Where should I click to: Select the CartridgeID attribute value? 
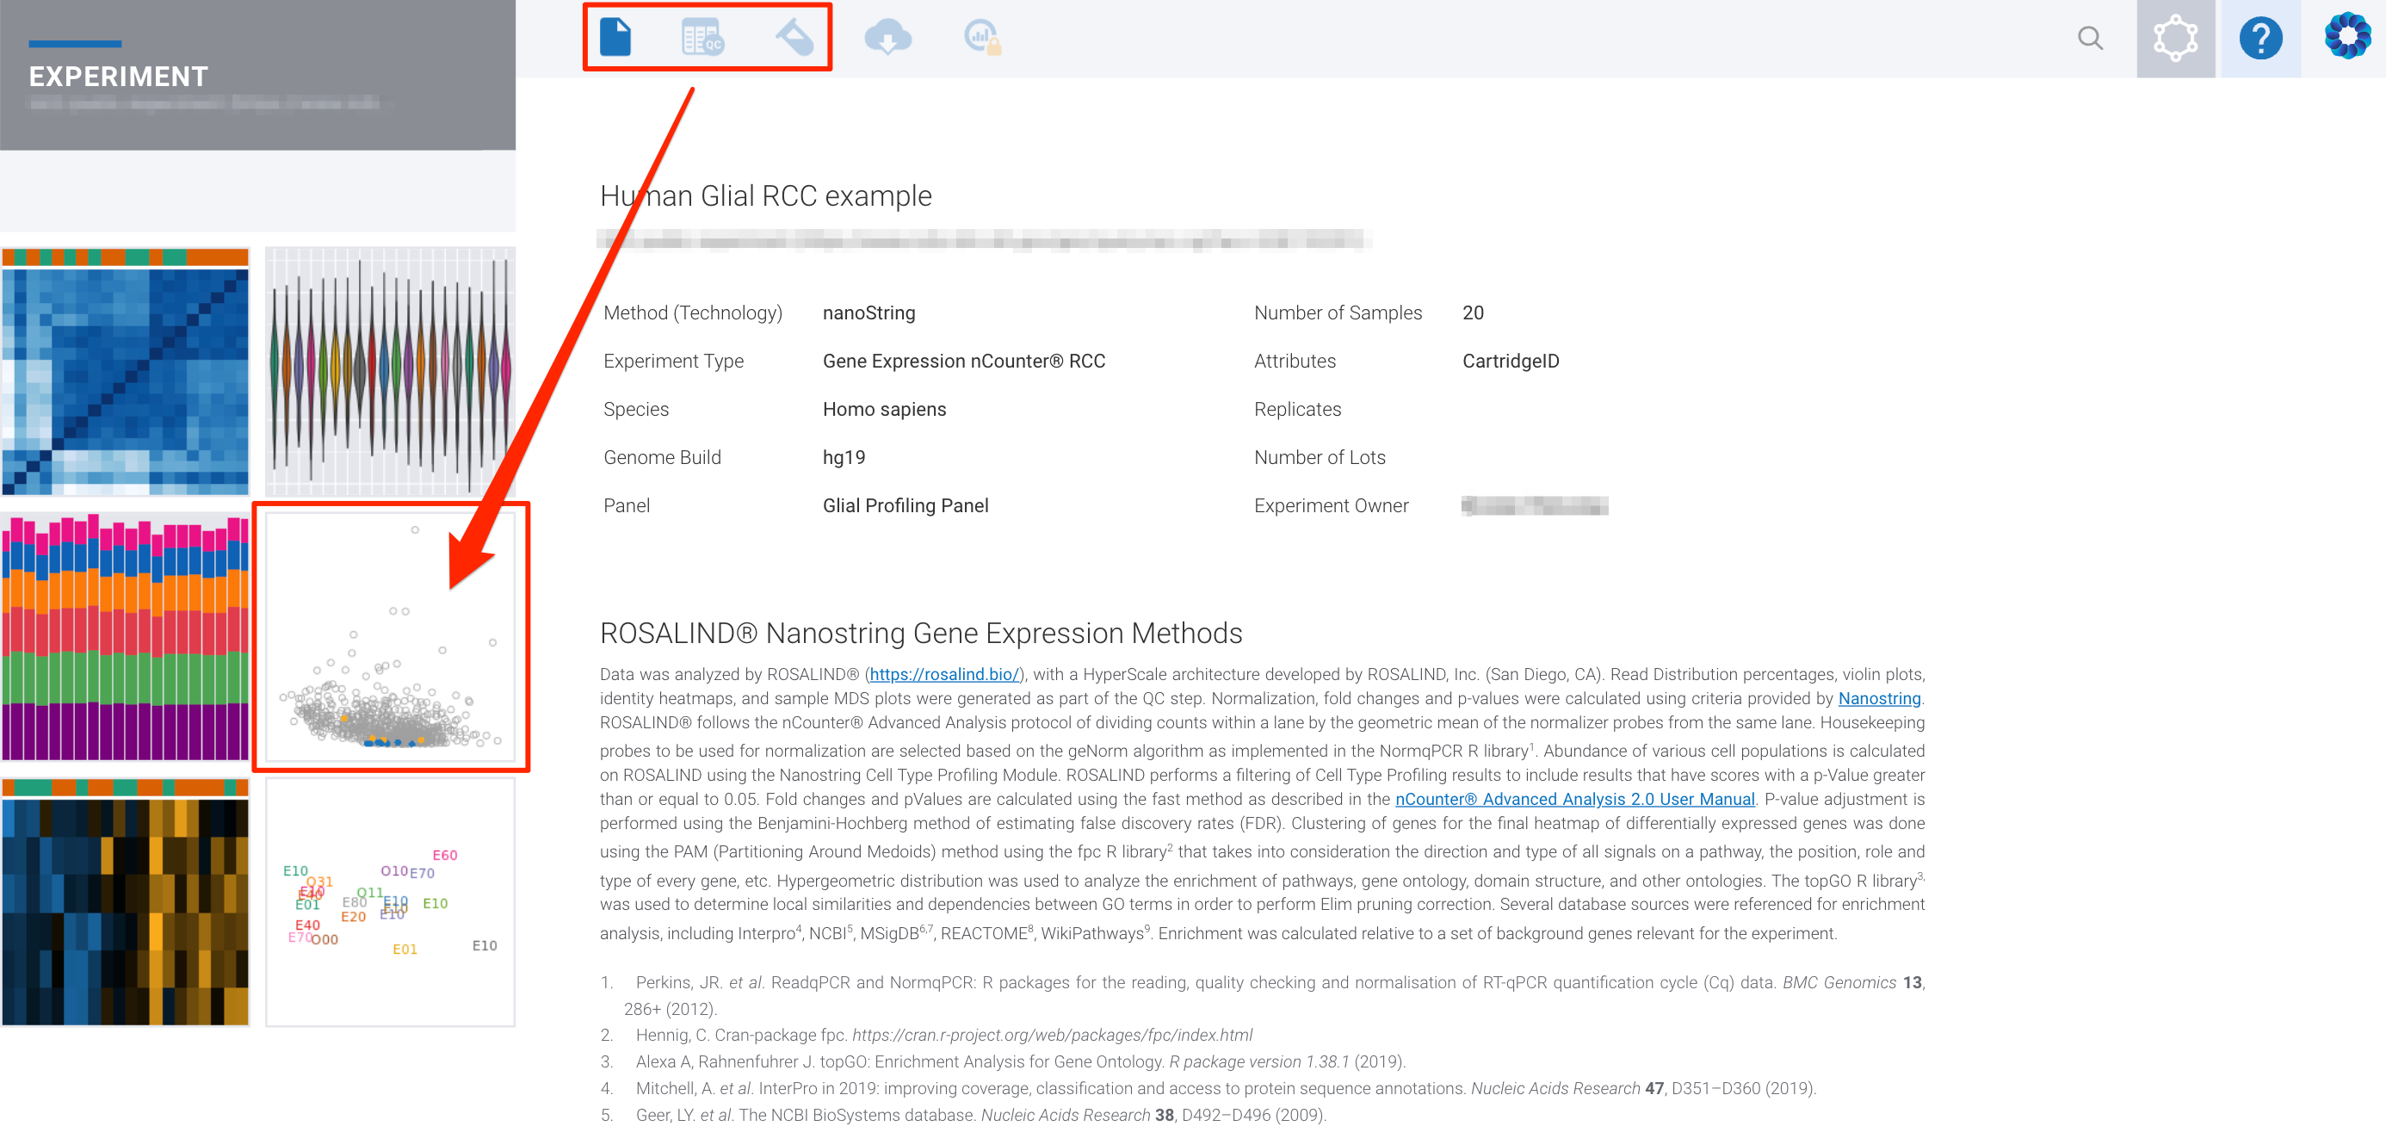[1511, 362]
